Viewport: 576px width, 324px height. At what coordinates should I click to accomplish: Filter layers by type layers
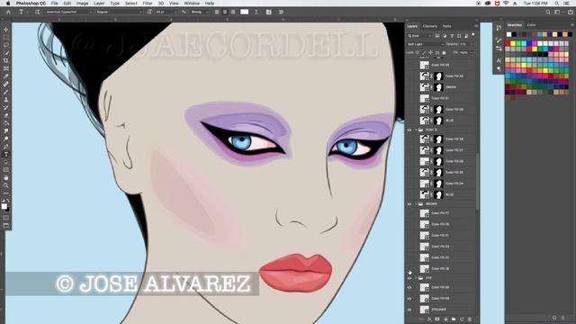click(452, 36)
